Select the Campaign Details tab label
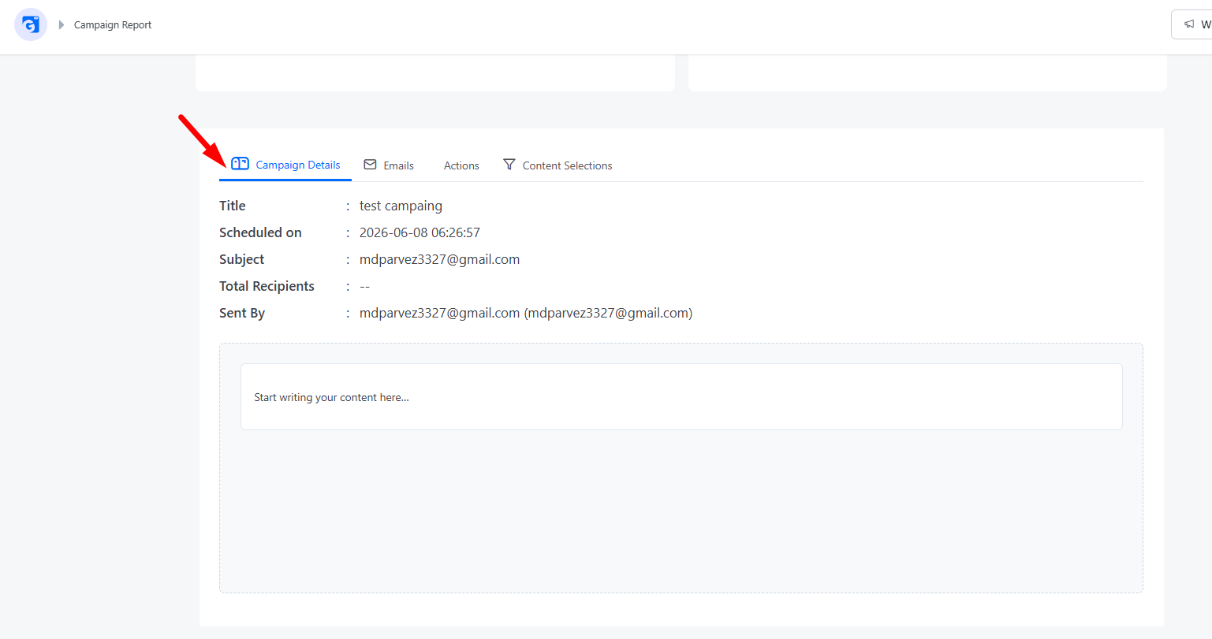The image size is (1212, 639). pyautogui.click(x=298, y=165)
